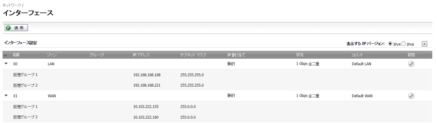Viewport: 437px width, 123px height.
Task: Select the IPv4 radio button
Action: [390, 44]
